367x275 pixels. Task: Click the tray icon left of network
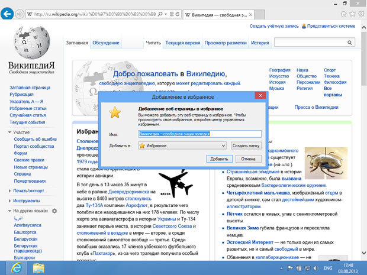click(x=299, y=268)
